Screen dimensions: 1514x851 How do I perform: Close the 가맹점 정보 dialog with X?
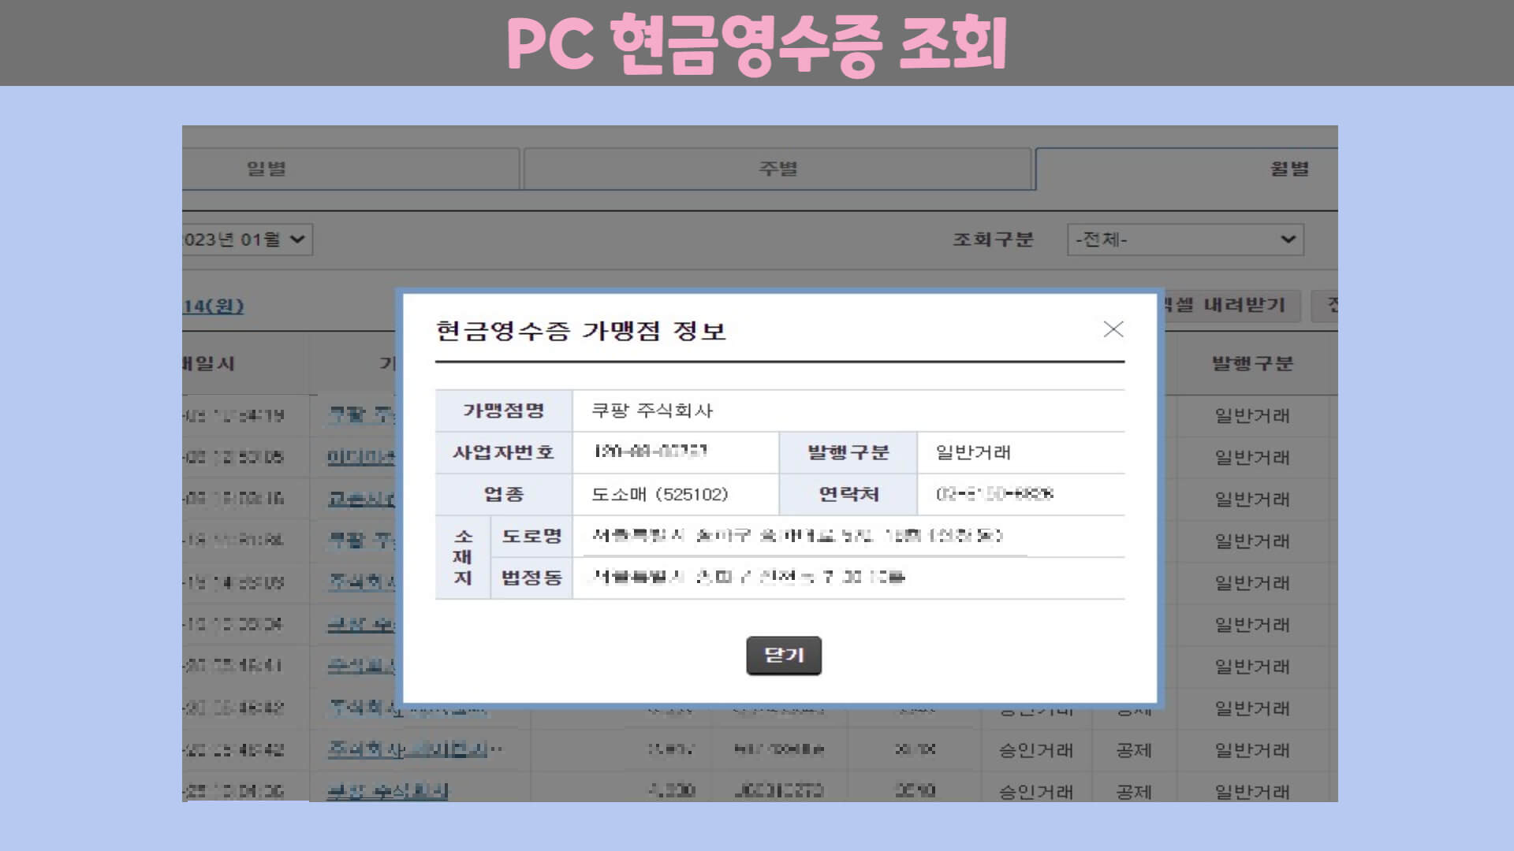1113,329
